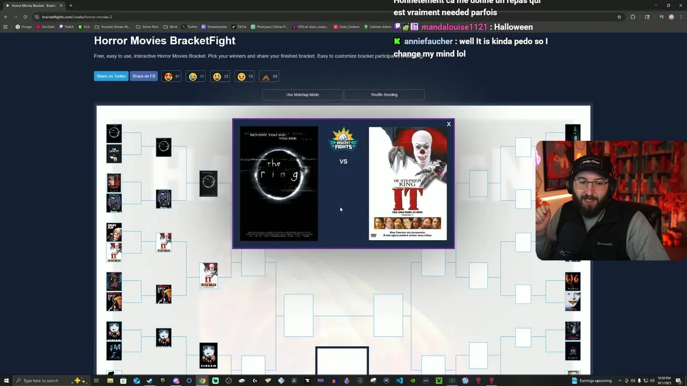Expand the Server Bots bookmark folder

(147, 27)
